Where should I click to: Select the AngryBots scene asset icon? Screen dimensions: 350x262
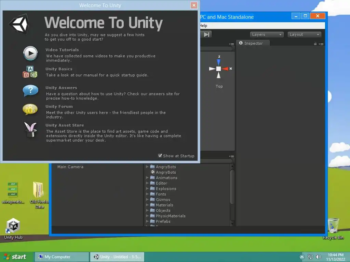153,172
